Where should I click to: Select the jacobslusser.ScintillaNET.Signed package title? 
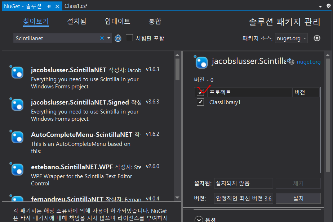tap(80, 102)
